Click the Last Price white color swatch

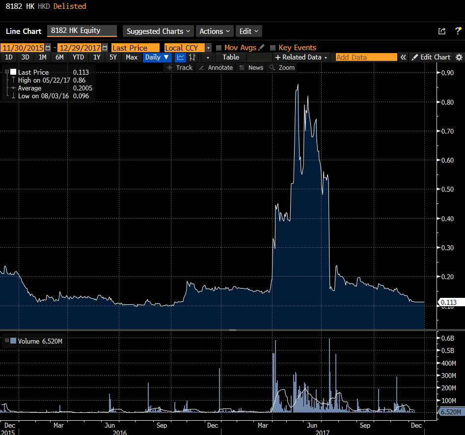coord(13,72)
